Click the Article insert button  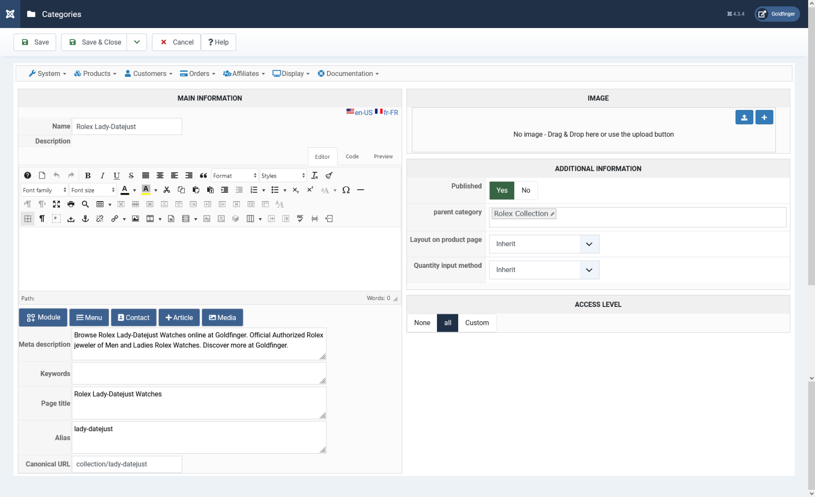click(179, 318)
